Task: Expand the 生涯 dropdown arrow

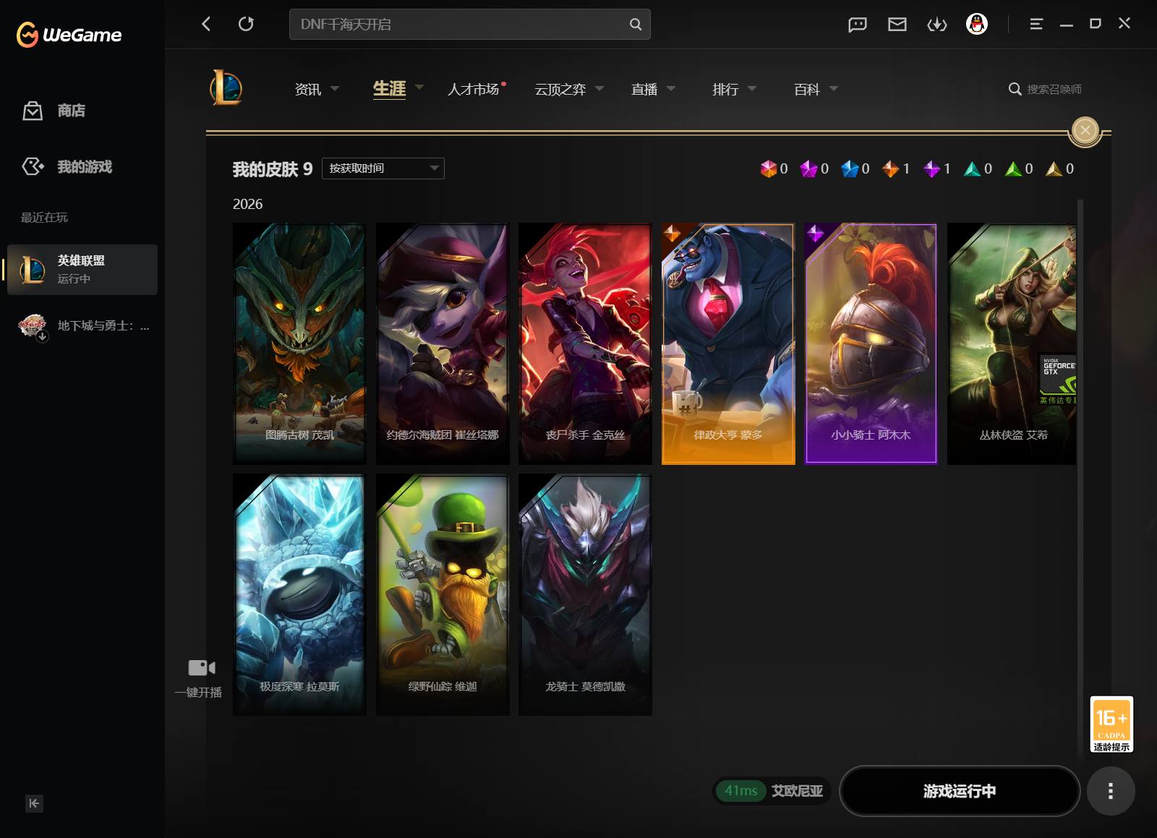Action: click(419, 87)
